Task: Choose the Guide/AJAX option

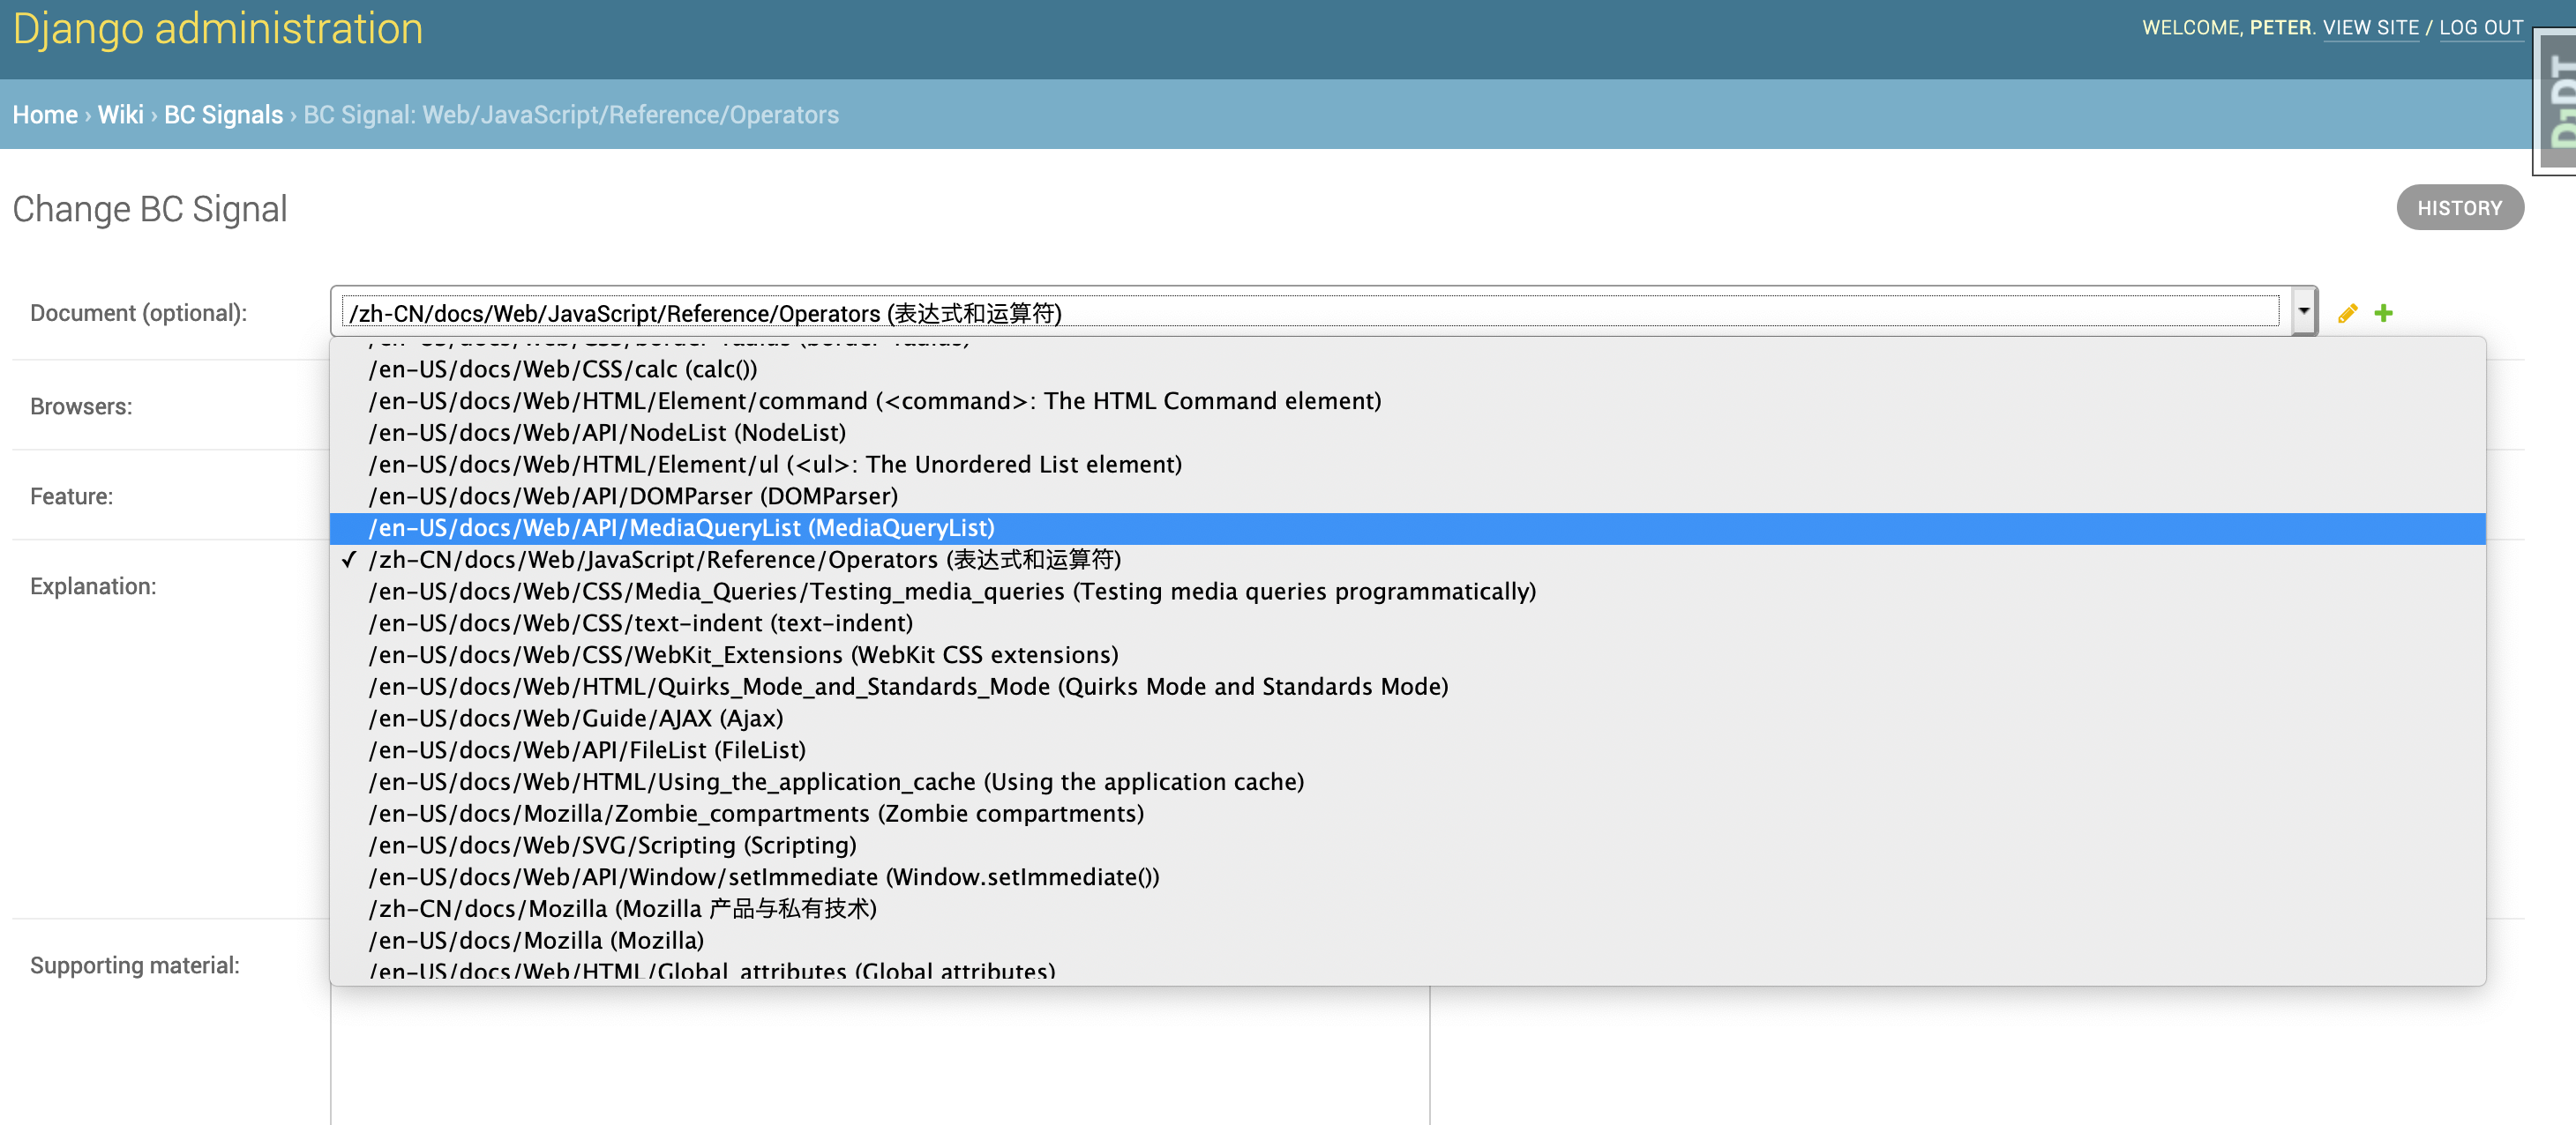Action: 1407,719
